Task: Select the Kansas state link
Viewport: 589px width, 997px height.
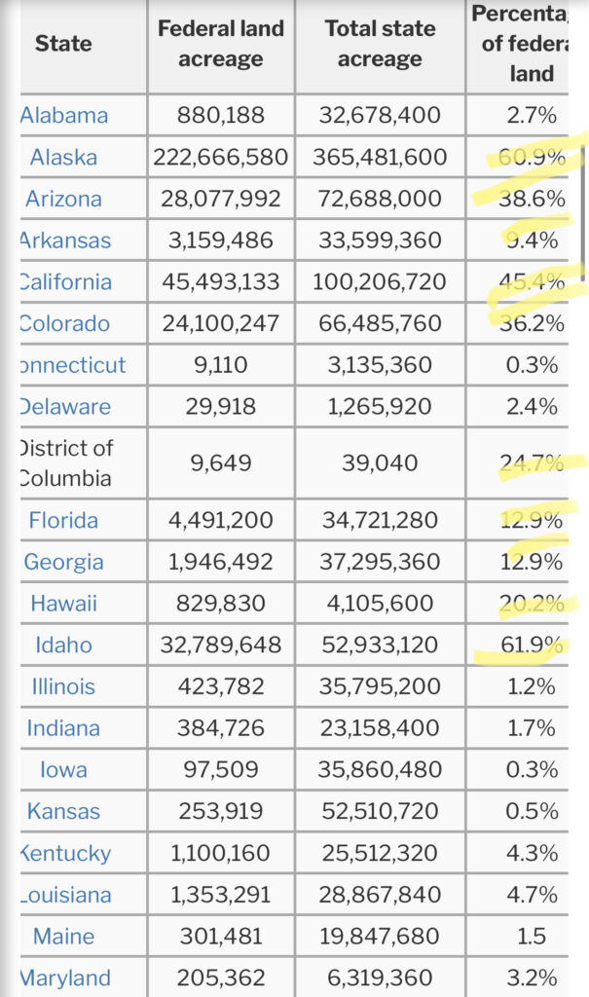Action: 64,812
